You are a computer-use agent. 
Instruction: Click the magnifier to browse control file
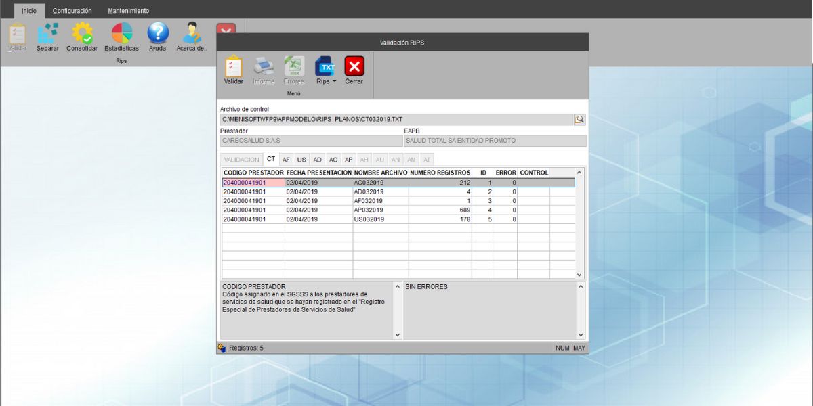click(580, 119)
